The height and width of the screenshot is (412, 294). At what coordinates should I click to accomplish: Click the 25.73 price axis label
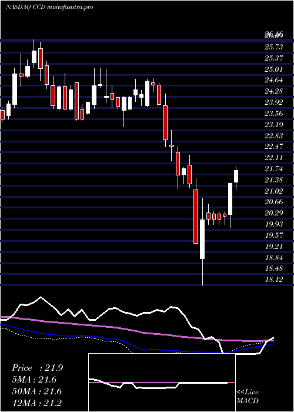pyautogui.click(x=274, y=46)
